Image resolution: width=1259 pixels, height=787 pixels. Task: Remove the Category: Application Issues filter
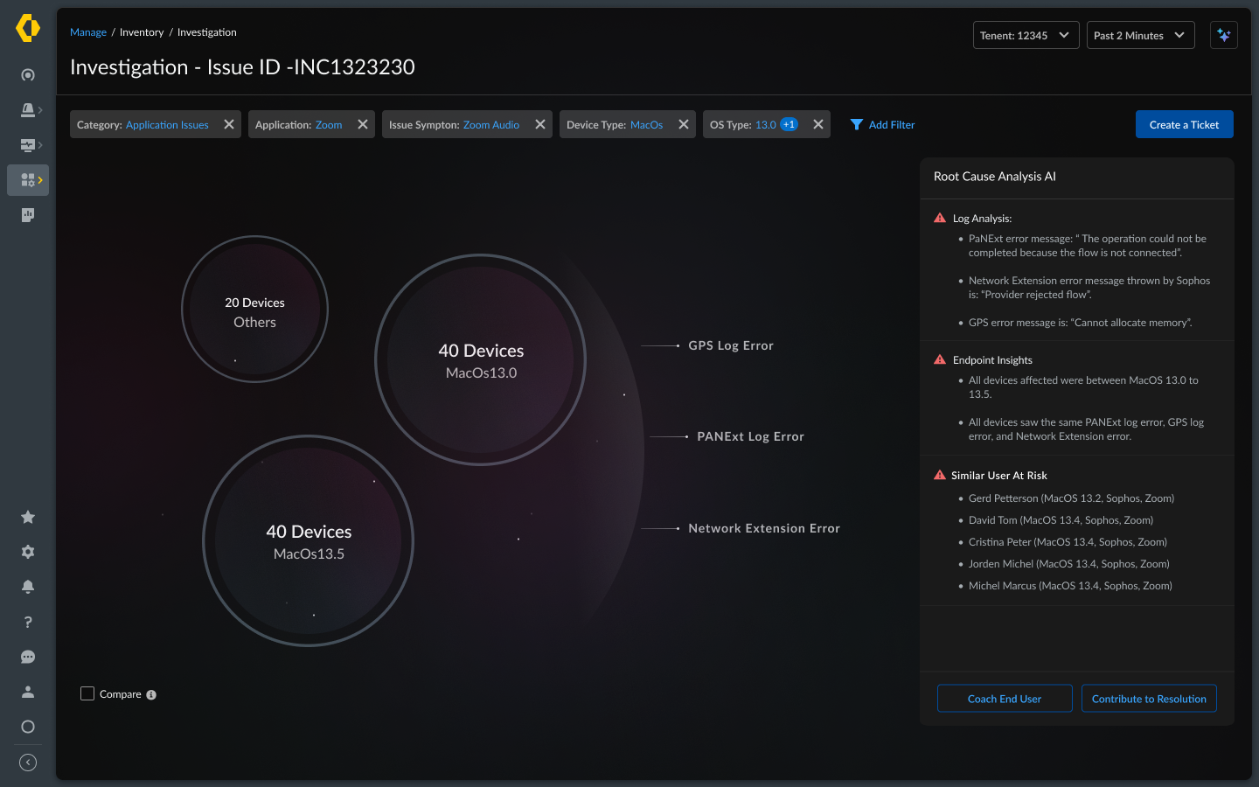click(229, 124)
